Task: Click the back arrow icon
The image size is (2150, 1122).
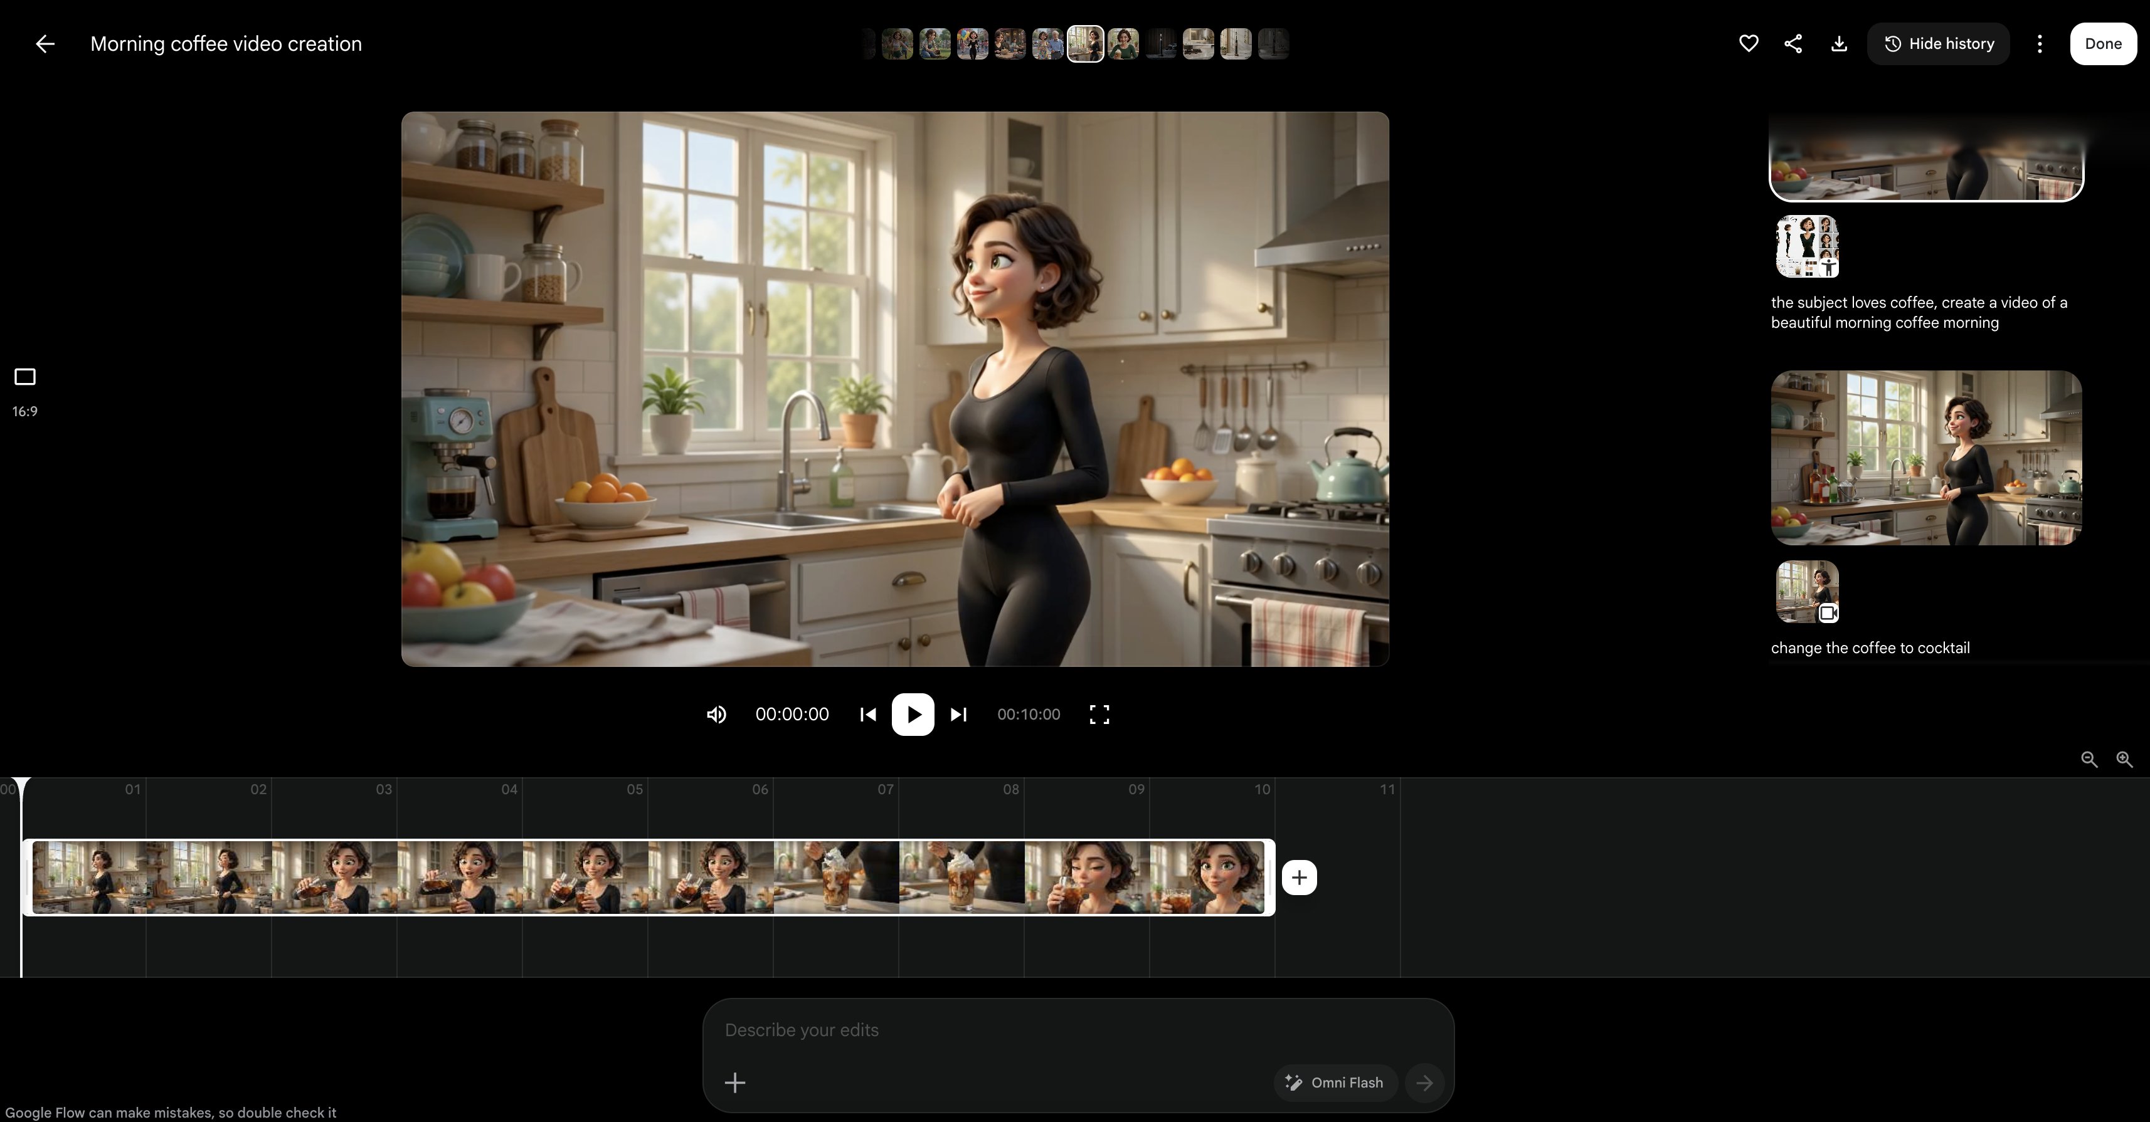Action: pyautogui.click(x=45, y=43)
